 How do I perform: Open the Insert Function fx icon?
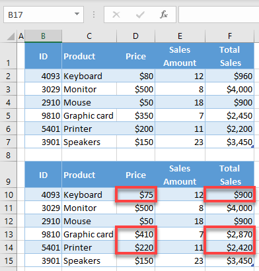[164, 15]
